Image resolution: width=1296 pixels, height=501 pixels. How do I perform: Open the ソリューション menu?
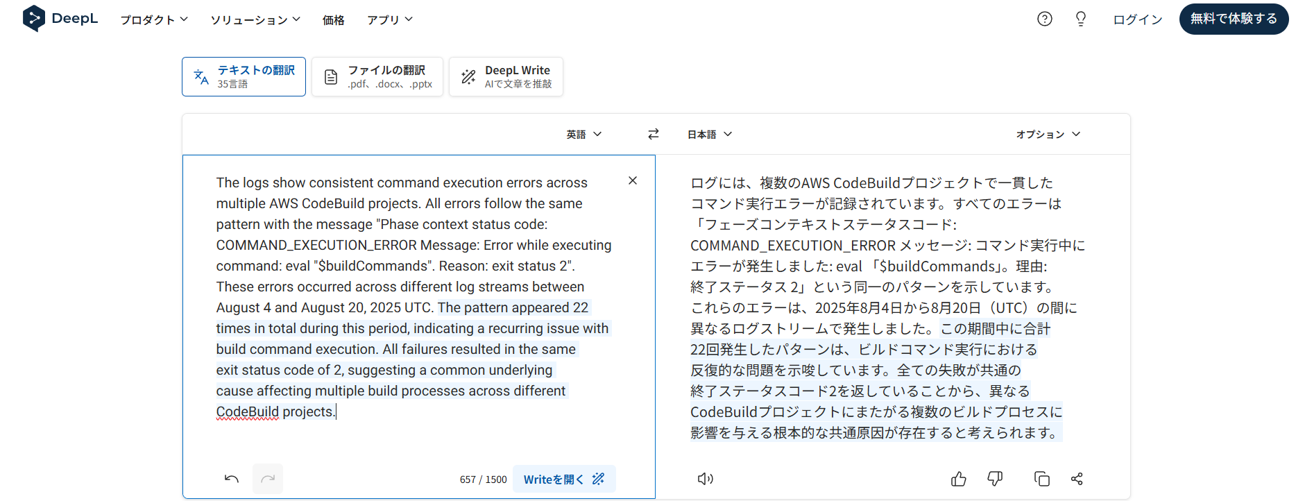255,19
